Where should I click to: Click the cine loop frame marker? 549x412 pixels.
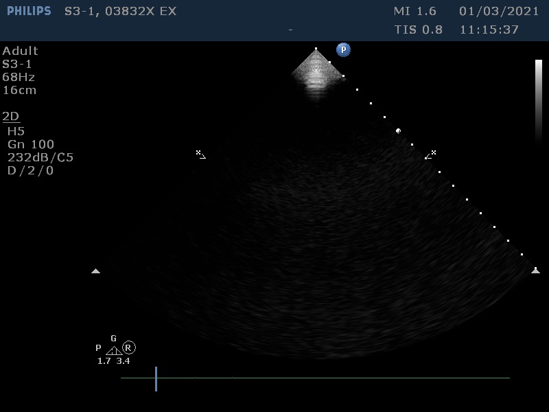tap(156, 378)
